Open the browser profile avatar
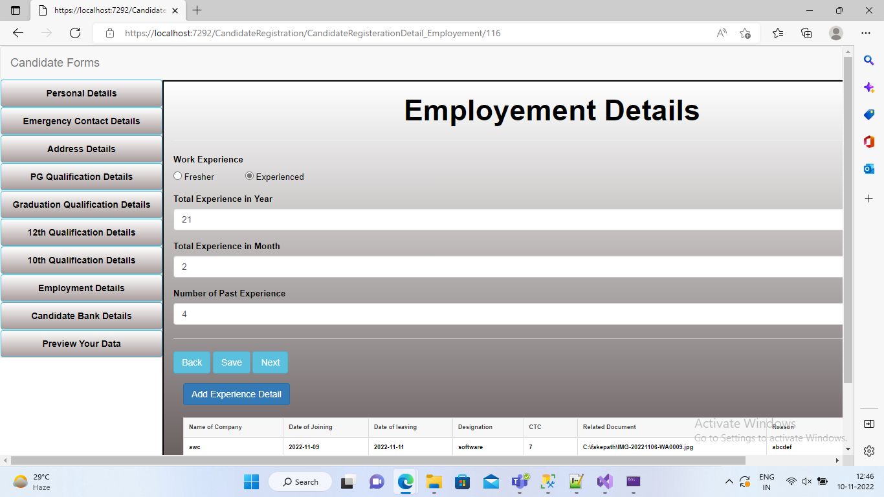884x497 pixels. pyautogui.click(x=836, y=33)
